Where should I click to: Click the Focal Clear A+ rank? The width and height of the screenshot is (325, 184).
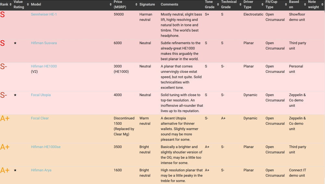coord(5,118)
